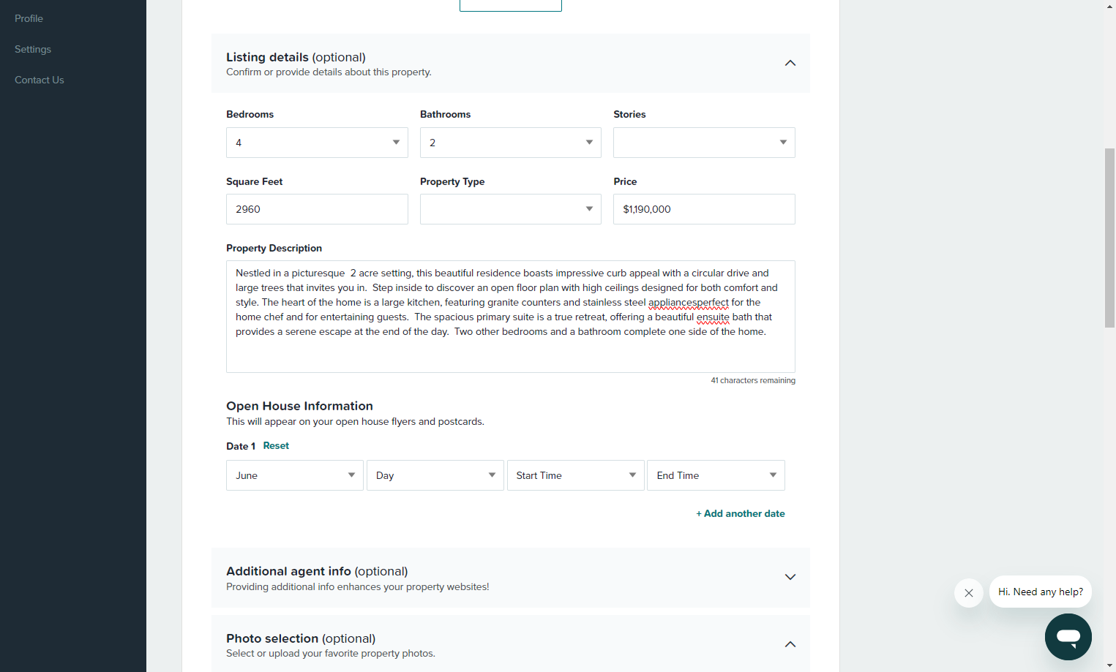Click '+ Add another date' link
The image size is (1116, 672).
point(741,513)
